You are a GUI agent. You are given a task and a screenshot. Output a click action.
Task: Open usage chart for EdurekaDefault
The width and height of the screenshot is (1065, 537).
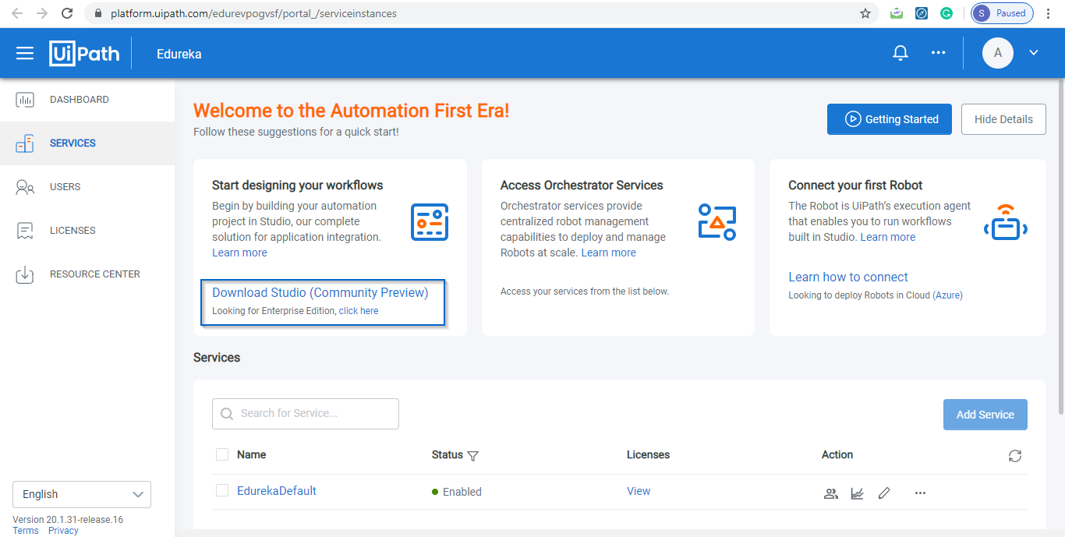(858, 493)
